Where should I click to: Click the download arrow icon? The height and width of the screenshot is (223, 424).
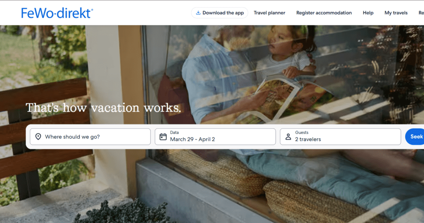(198, 12)
